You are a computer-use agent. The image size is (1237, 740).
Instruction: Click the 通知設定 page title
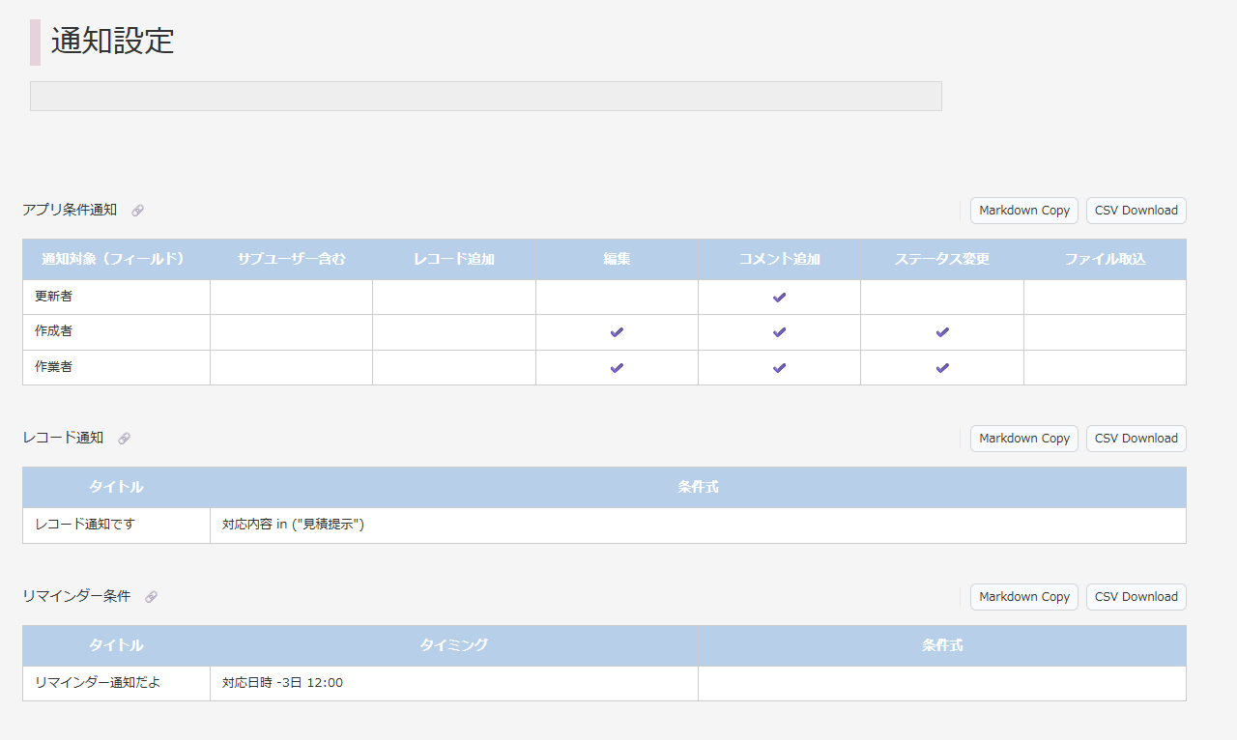[x=113, y=42]
